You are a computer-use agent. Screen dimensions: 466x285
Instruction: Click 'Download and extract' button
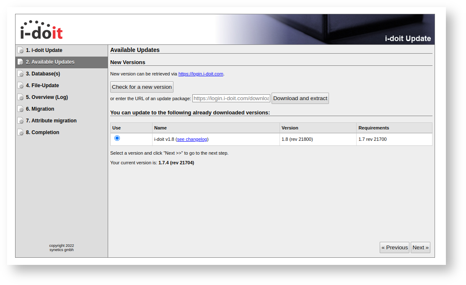tap(300, 98)
